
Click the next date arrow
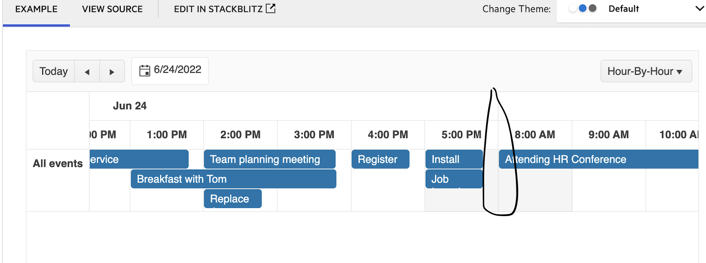(x=112, y=72)
